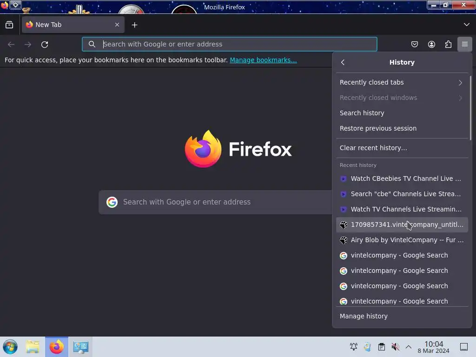Open Search "cbe" Channels Live history entry

[402, 194]
